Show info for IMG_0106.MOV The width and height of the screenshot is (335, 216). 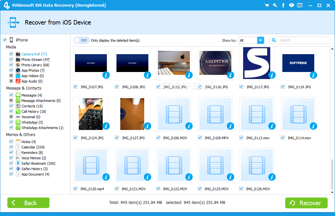(189, 126)
